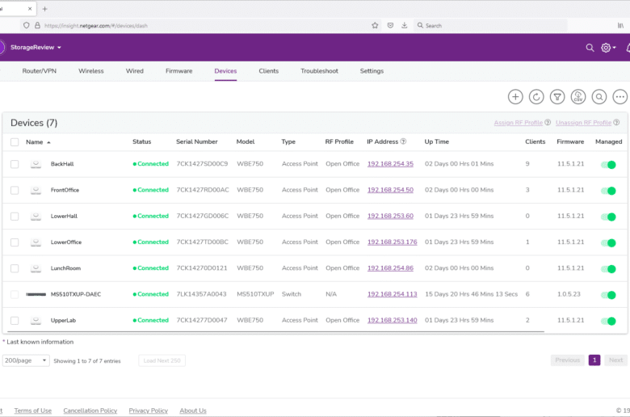Switch to the Firmware tab

click(178, 71)
